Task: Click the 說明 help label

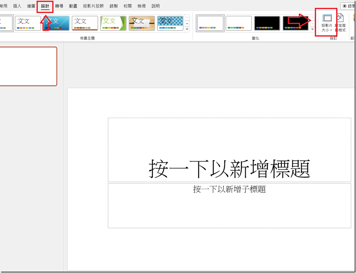Action: click(x=155, y=6)
